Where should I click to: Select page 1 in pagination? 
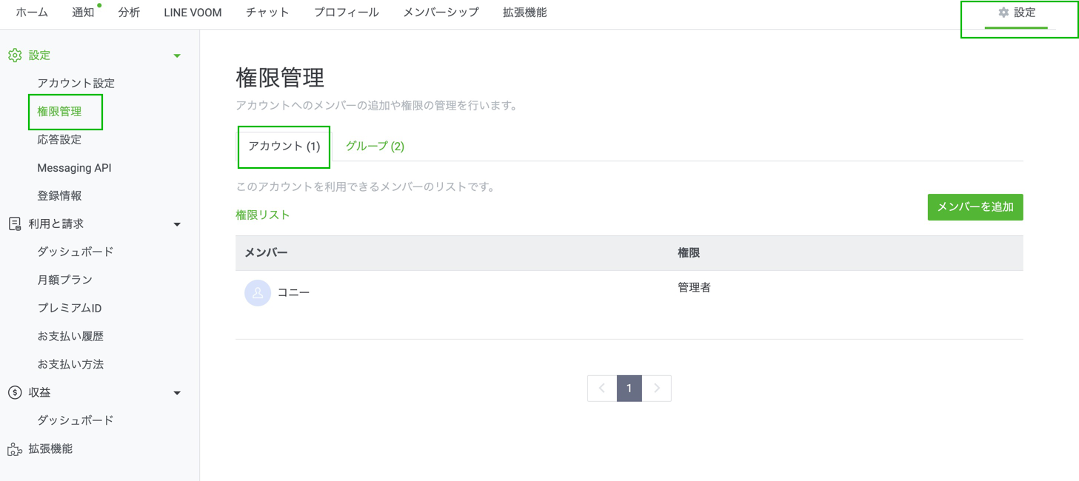(629, 388)
